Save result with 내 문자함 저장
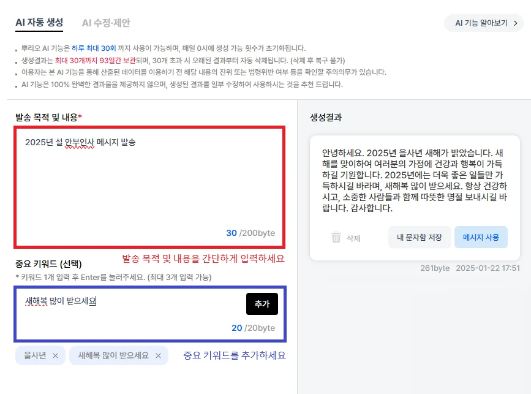The height and width of the screenshot is (394, 531). 419,237
